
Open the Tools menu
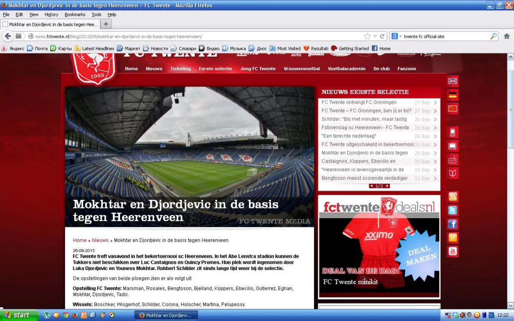click(96, 15)
